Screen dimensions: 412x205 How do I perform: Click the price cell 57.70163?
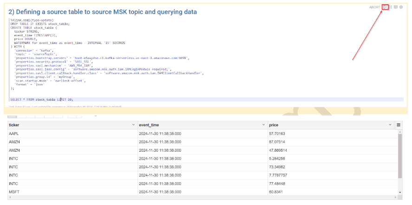coord(277,134)
